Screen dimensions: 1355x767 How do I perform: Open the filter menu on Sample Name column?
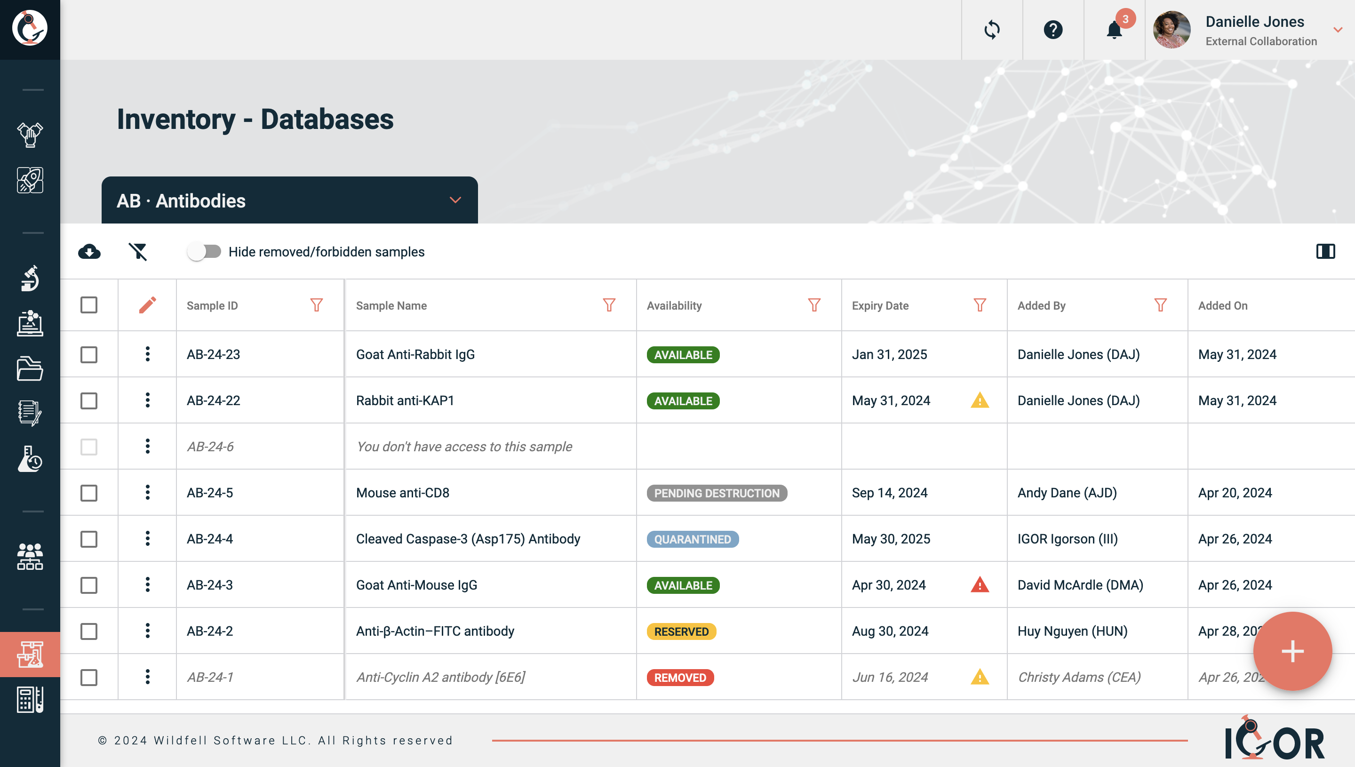point(608,305)
